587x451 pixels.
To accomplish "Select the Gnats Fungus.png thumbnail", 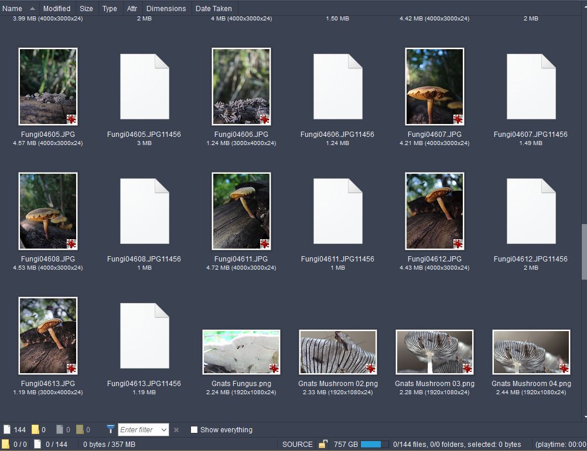I will coord(241,352).
